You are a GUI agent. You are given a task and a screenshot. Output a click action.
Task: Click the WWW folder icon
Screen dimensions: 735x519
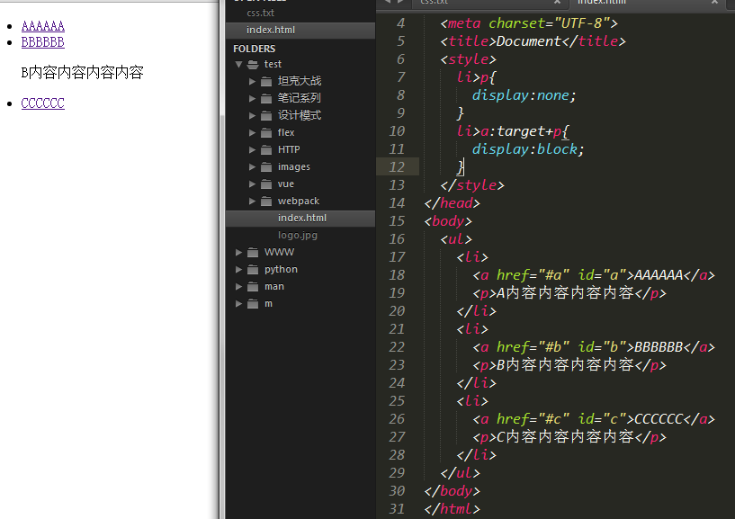coord(253,253)
